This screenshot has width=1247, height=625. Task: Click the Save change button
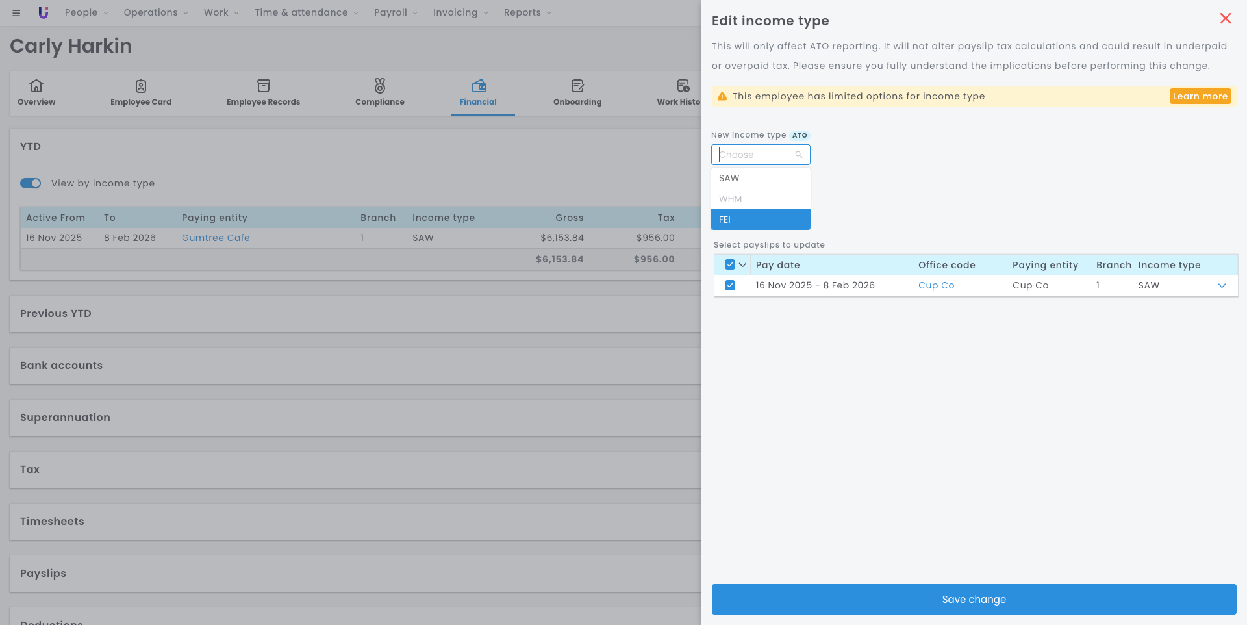974,599
